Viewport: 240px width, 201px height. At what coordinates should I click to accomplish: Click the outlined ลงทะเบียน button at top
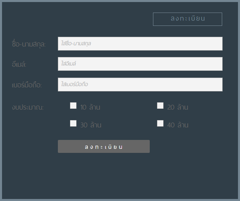(187, 19)
